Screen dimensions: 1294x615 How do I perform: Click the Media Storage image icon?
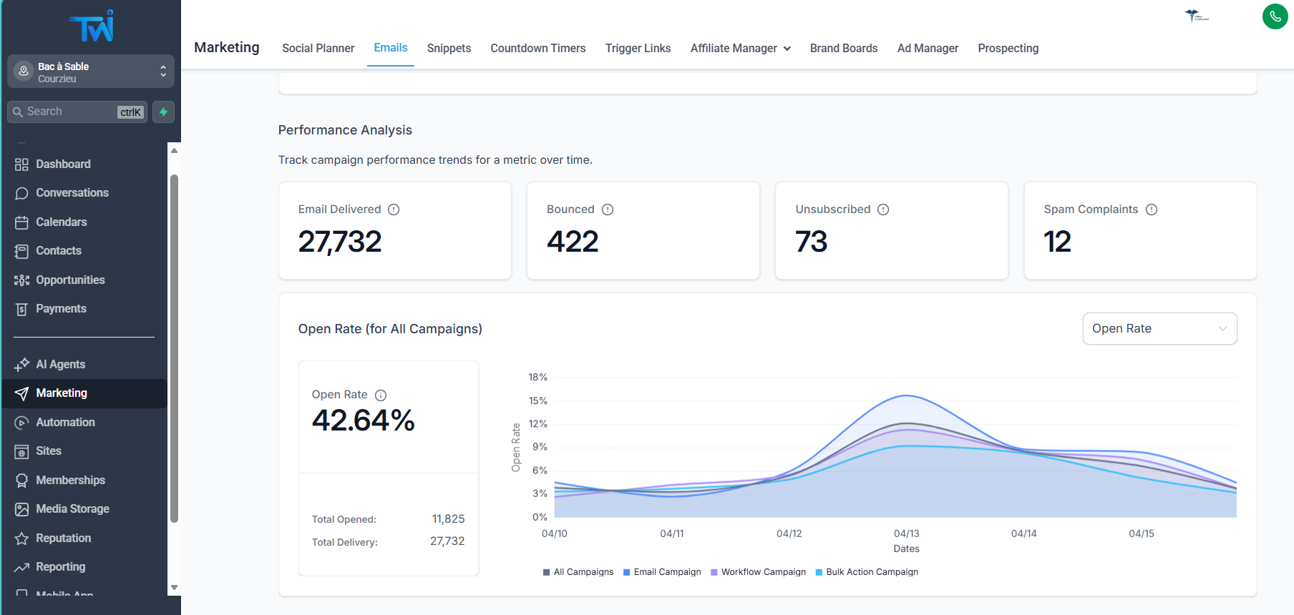21,509
